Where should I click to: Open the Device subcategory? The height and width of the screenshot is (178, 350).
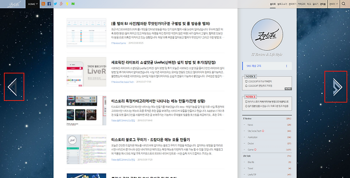[251, 144]
